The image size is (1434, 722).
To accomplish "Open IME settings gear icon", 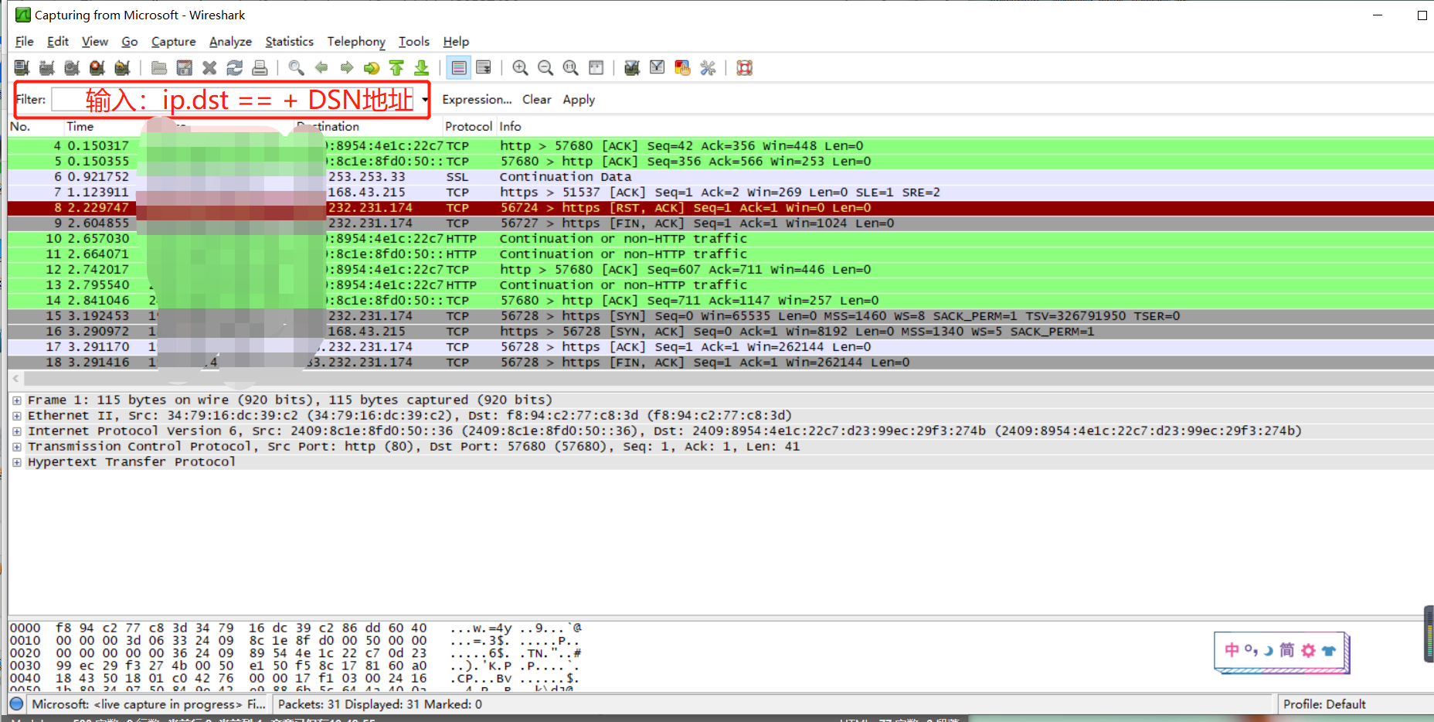I will pos(1308,650).
